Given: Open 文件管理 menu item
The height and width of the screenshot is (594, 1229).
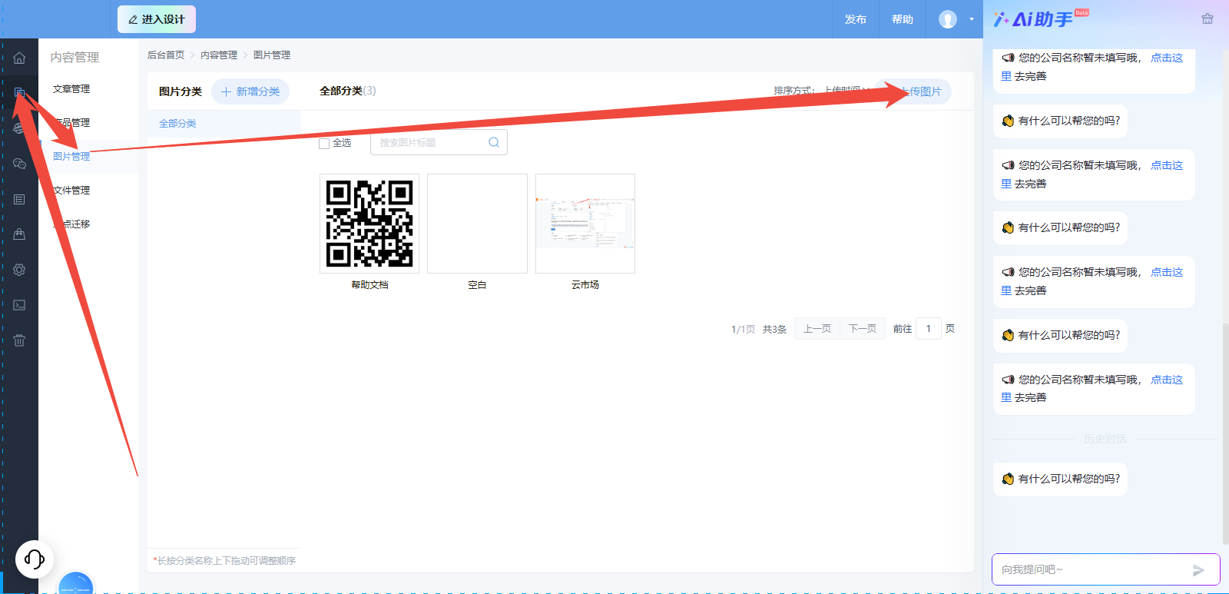Looking at the screenshot, I should point(71,191).
